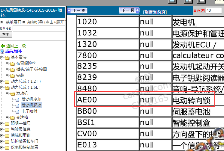The width and height of the screenshot is (224, 151).
Task: Go to previous page with 上一页 button
Action: pos(77,10)
